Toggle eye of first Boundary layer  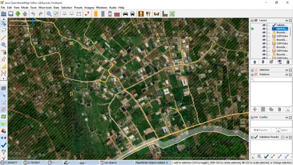264,32
